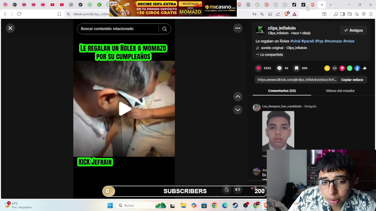The width and height of the screenshot is (376, 211).
Task: Click the tiktok.com address bar URL
Action: pyautogui.click(x=91, y=14)
